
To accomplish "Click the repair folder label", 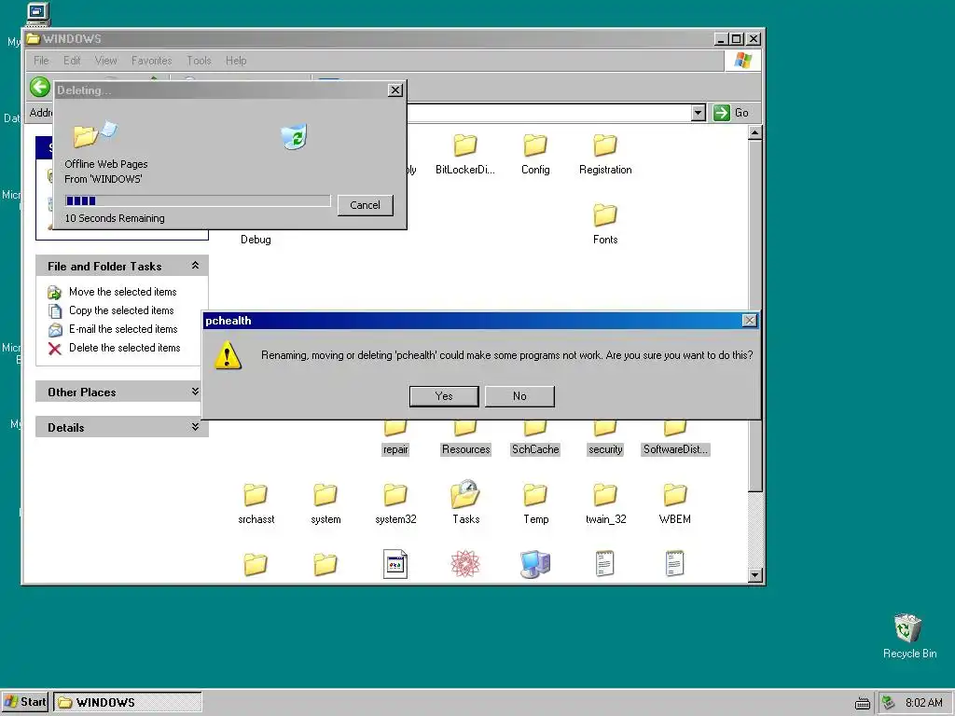I will click(x=395, y=449).
